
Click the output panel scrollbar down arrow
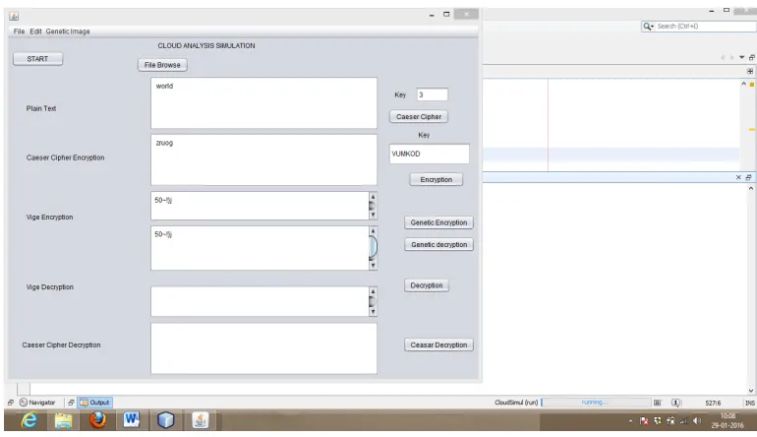(x=751, y=391)
